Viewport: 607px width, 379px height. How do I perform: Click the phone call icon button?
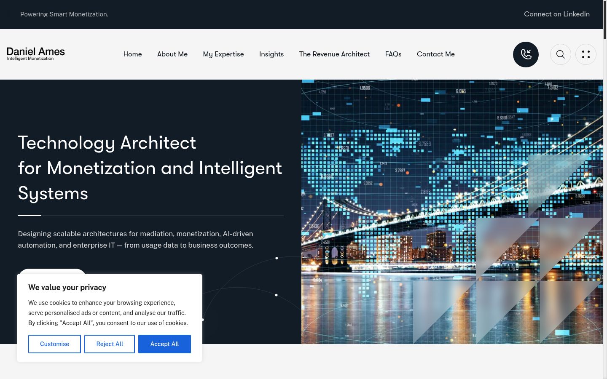click(526, 54)
